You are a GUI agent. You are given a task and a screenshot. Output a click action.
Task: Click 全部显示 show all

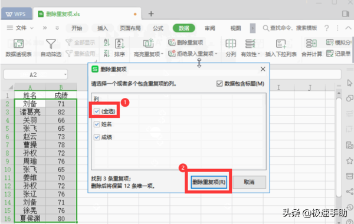80,42
